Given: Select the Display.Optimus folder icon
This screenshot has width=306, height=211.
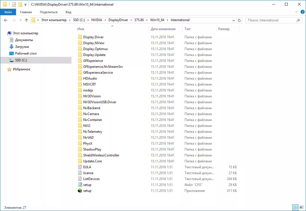Looking at the screenshot, I should pyautogui.click(x=80, y=49).
